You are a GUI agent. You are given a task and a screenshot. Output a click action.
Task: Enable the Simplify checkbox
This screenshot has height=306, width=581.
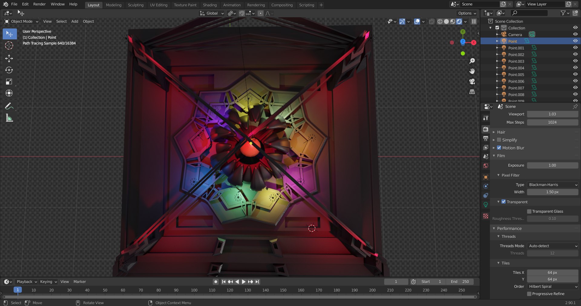499,140
